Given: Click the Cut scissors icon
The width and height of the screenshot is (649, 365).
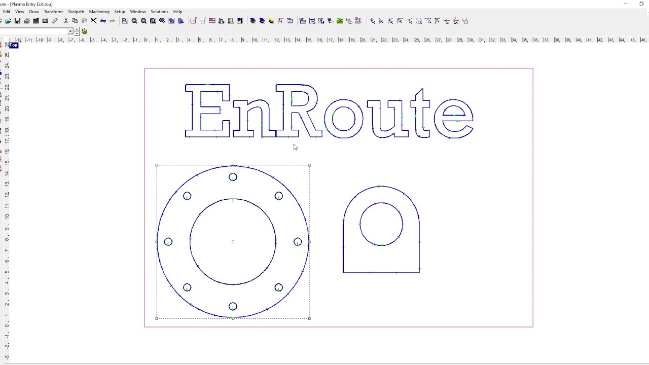Looking at the screenshot, I should [x=66, y=21].
